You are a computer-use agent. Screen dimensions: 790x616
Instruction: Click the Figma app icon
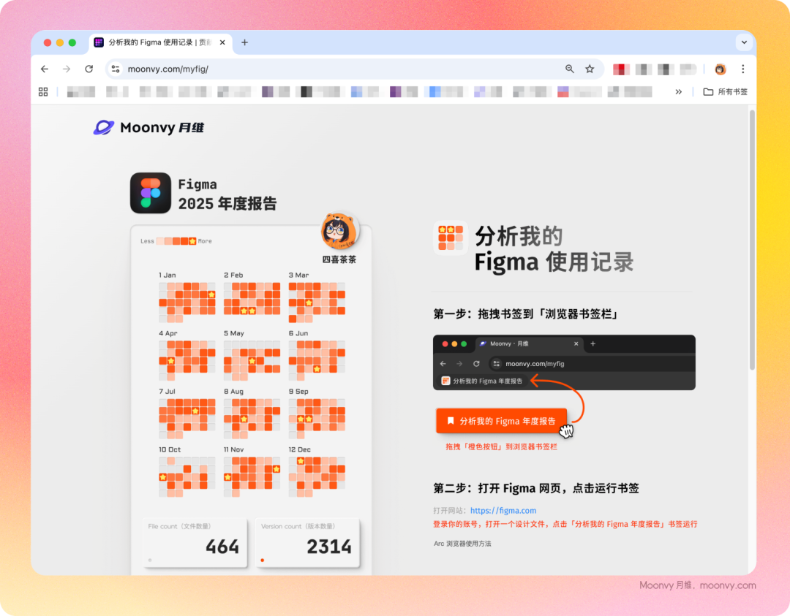point(151,193)
